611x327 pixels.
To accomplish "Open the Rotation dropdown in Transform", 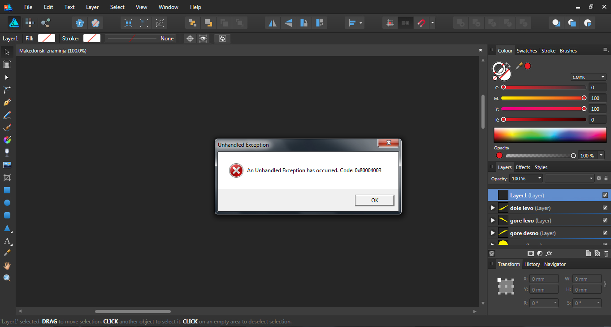I will (556, 303).
